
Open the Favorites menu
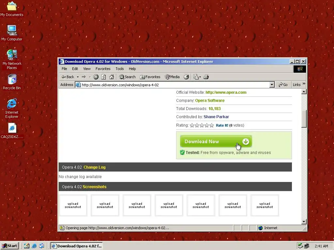click(x=103, y=69)
